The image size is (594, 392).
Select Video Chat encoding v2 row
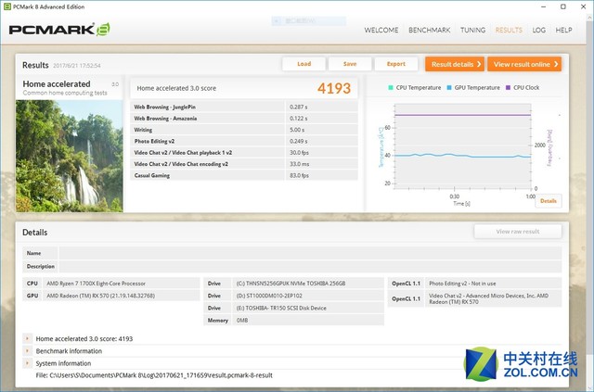[x=244, y=164]
